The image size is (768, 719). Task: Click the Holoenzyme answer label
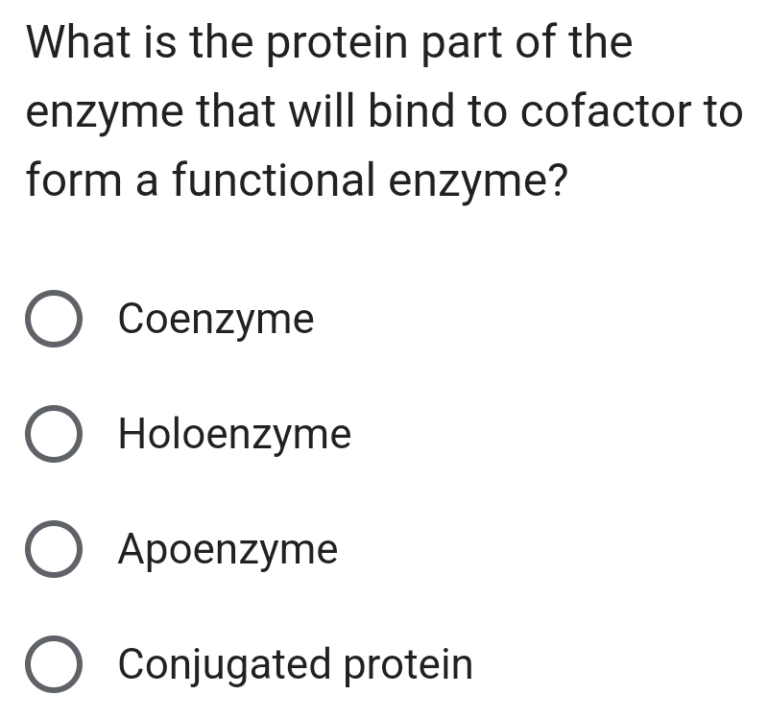(233, 434)
